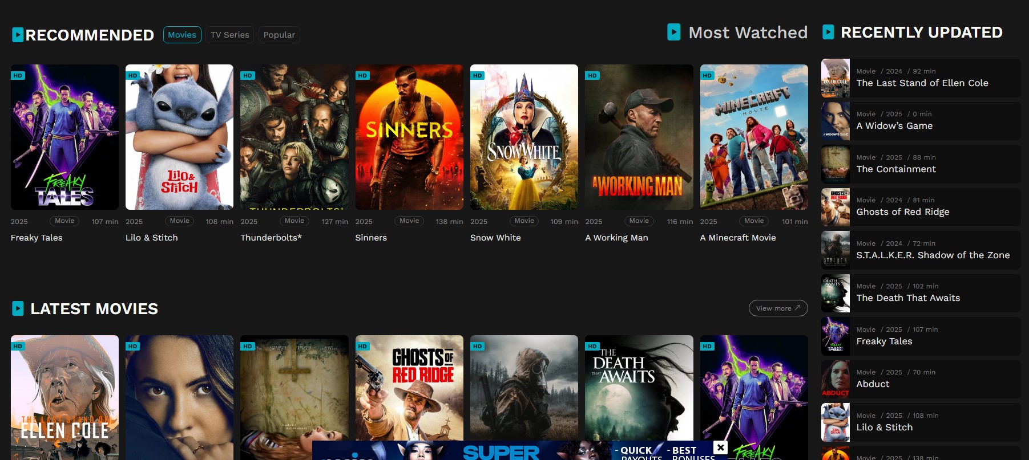The image size is (1029, 460).
Task: Open the Lilo & Stitch recommended poster
Action: 179,137
